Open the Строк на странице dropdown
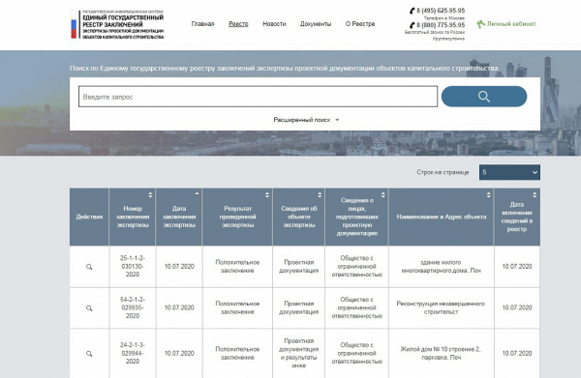This screenshot has height=378, width=581. click(509, 172)
